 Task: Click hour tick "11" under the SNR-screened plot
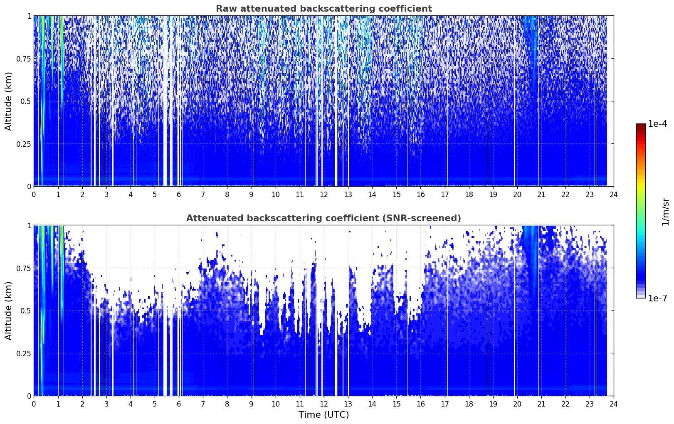[x=299, y=404]
